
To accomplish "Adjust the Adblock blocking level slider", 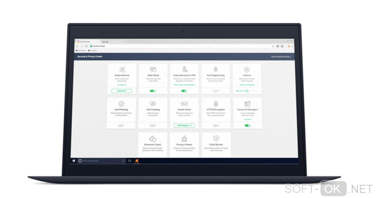I will click(x=247, y=91).
